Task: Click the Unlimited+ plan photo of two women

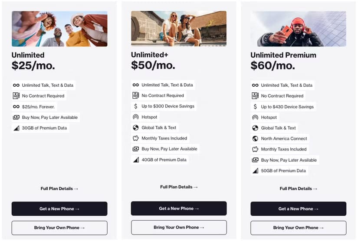Action: (x=179, y=29)
